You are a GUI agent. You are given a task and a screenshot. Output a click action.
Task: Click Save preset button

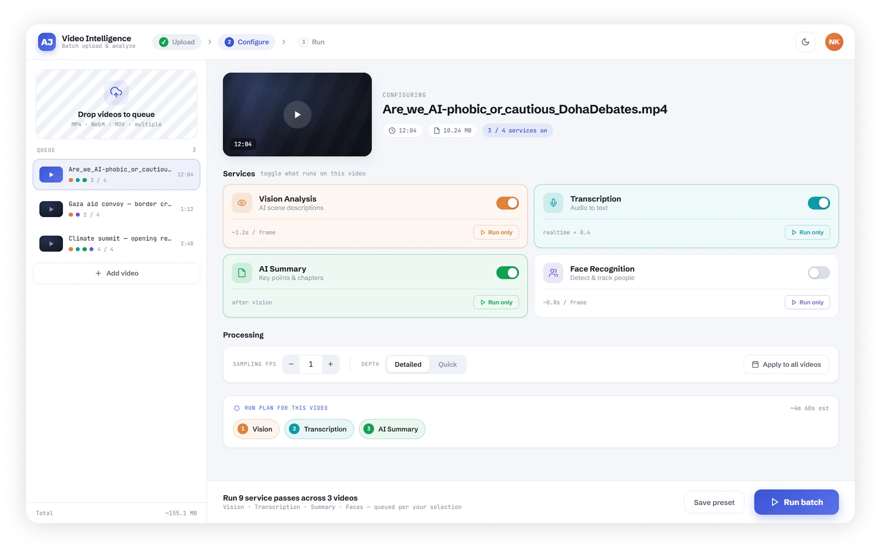(x=714, y=502)
